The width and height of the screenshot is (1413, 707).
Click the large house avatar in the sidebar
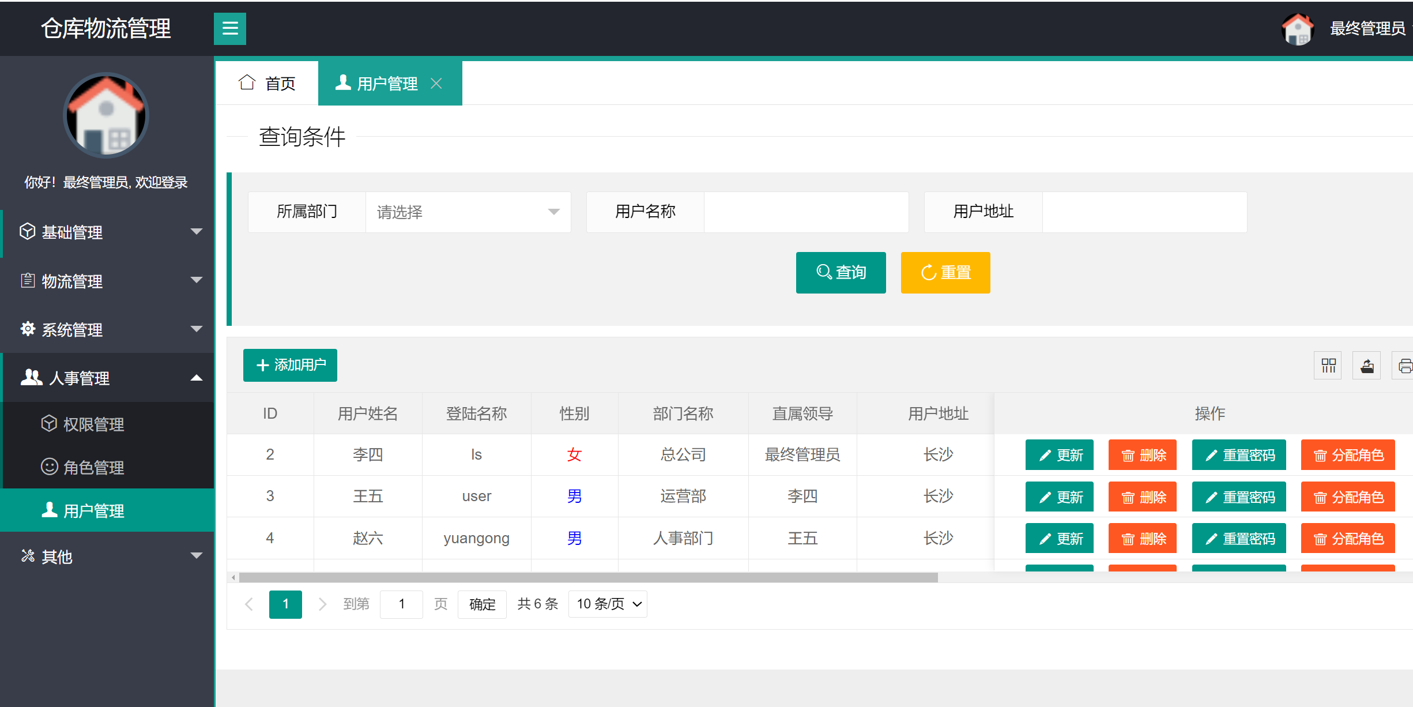(x=106, y=115)
